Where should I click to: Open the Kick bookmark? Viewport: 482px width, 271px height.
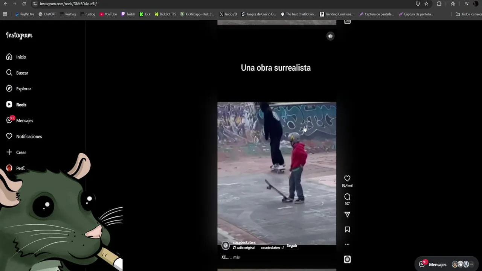tap(145, 14)
